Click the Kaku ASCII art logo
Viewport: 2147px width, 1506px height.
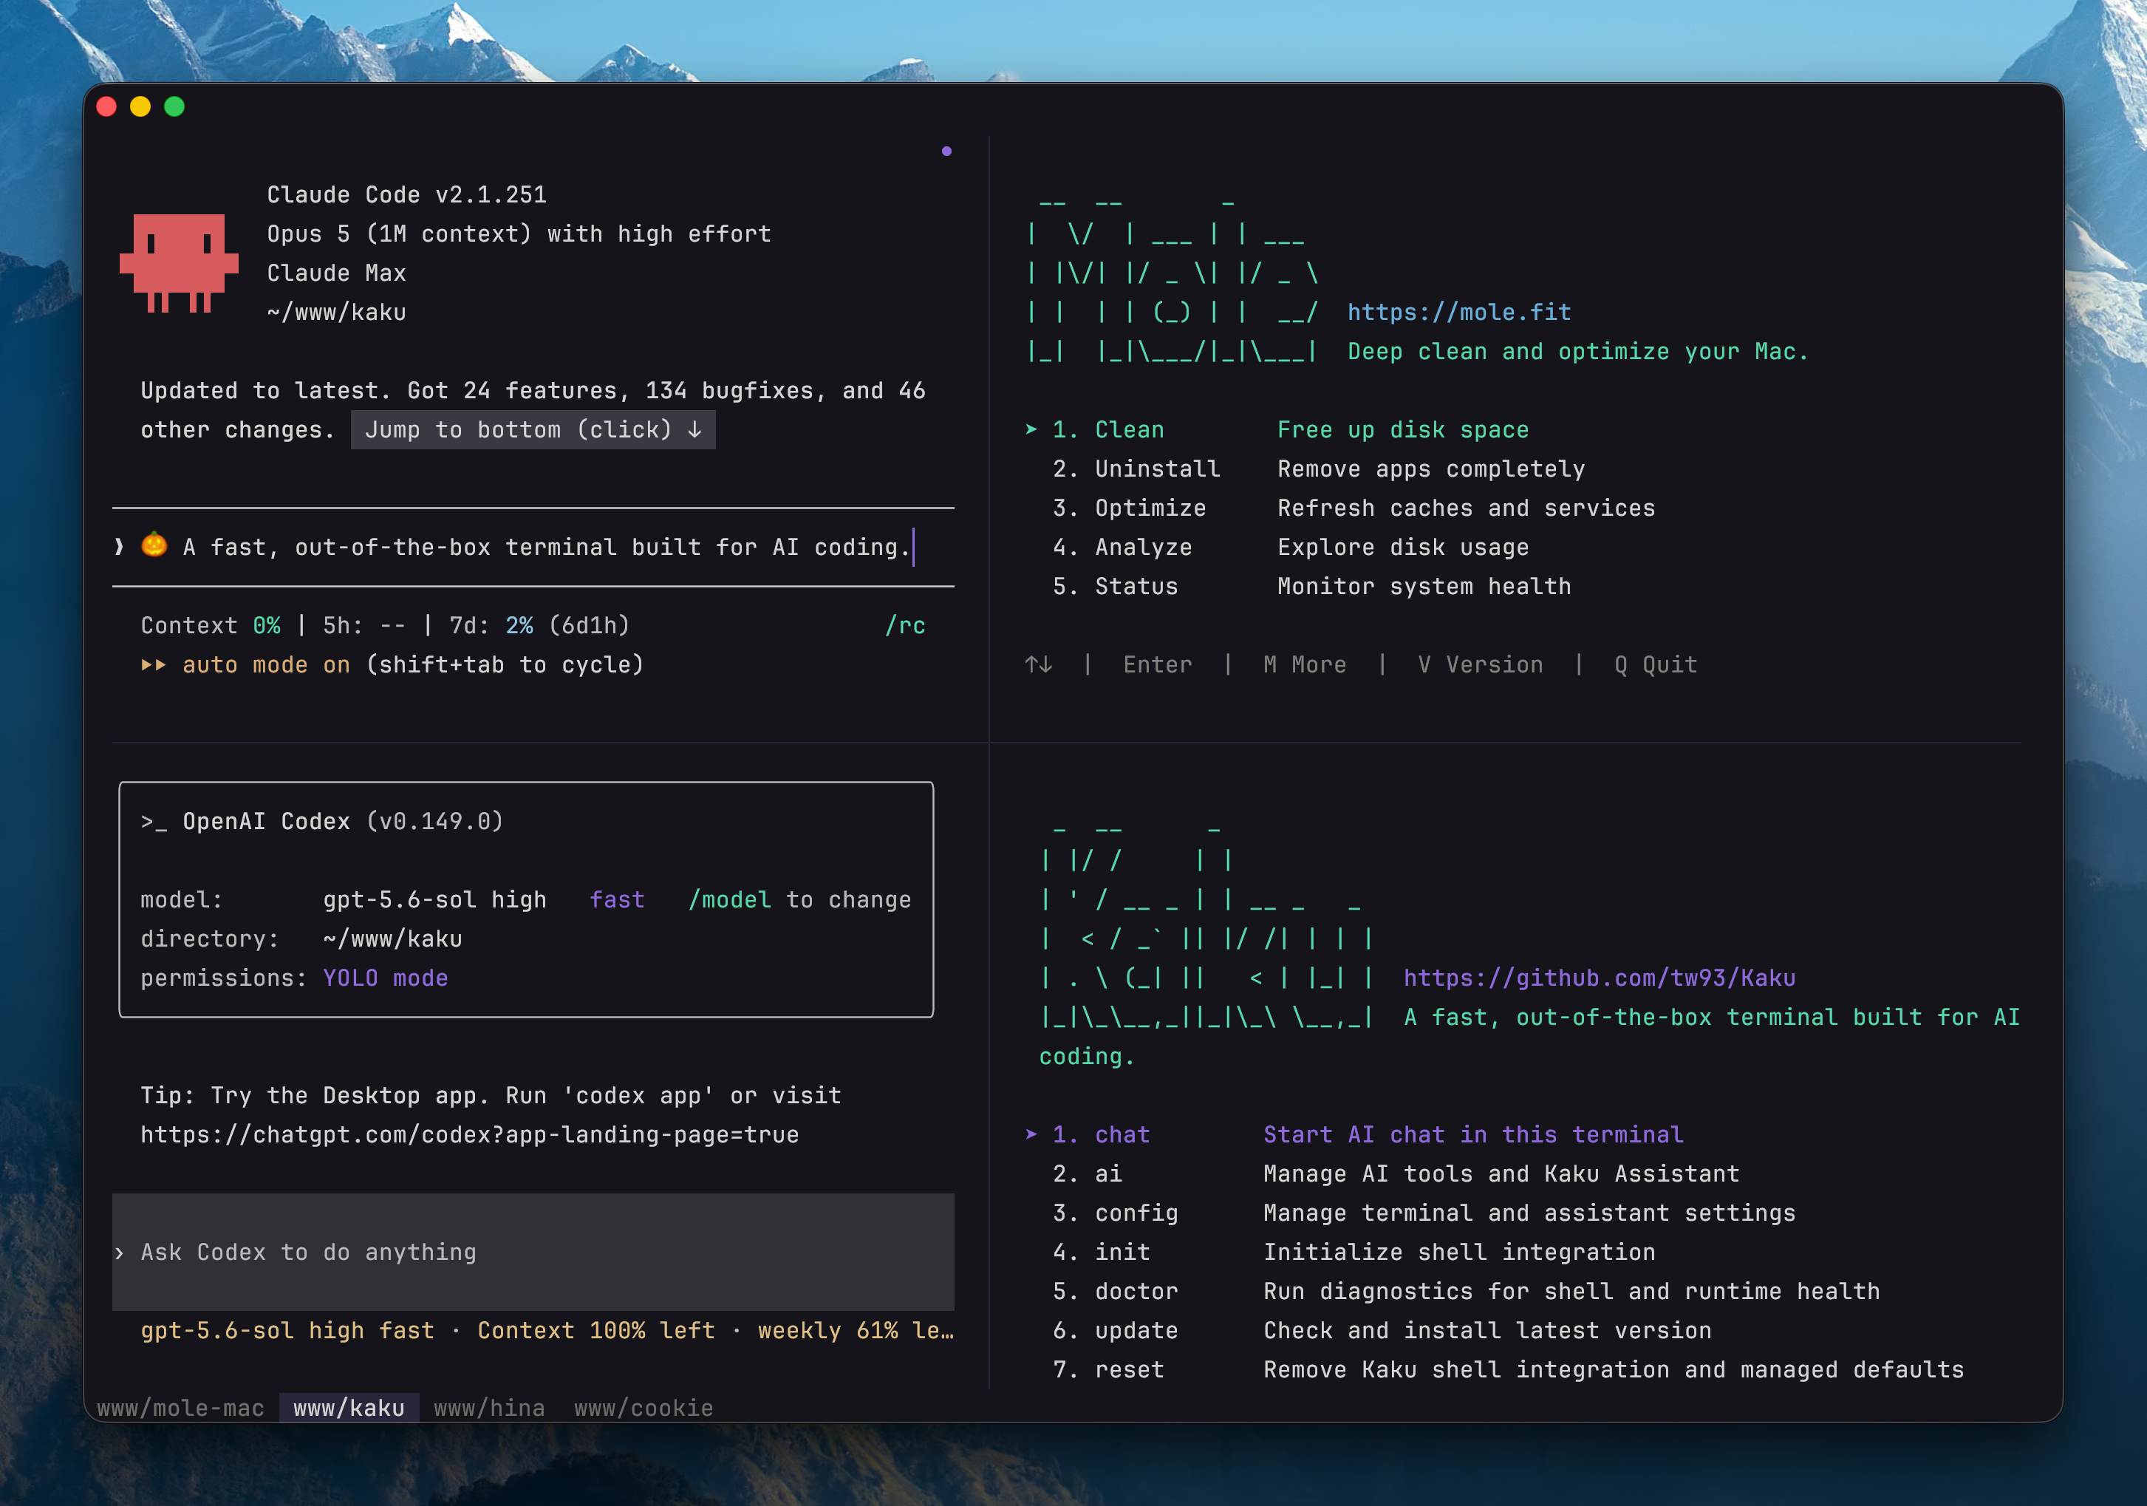coord(1206,928)
